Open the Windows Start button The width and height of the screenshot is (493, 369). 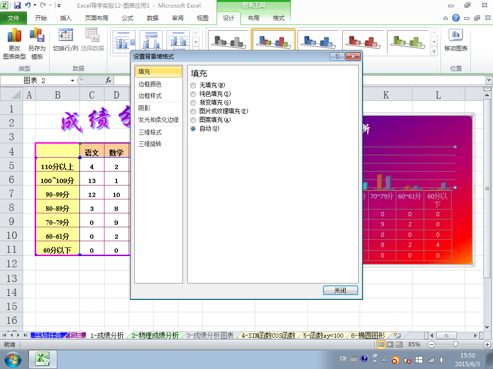13,359
